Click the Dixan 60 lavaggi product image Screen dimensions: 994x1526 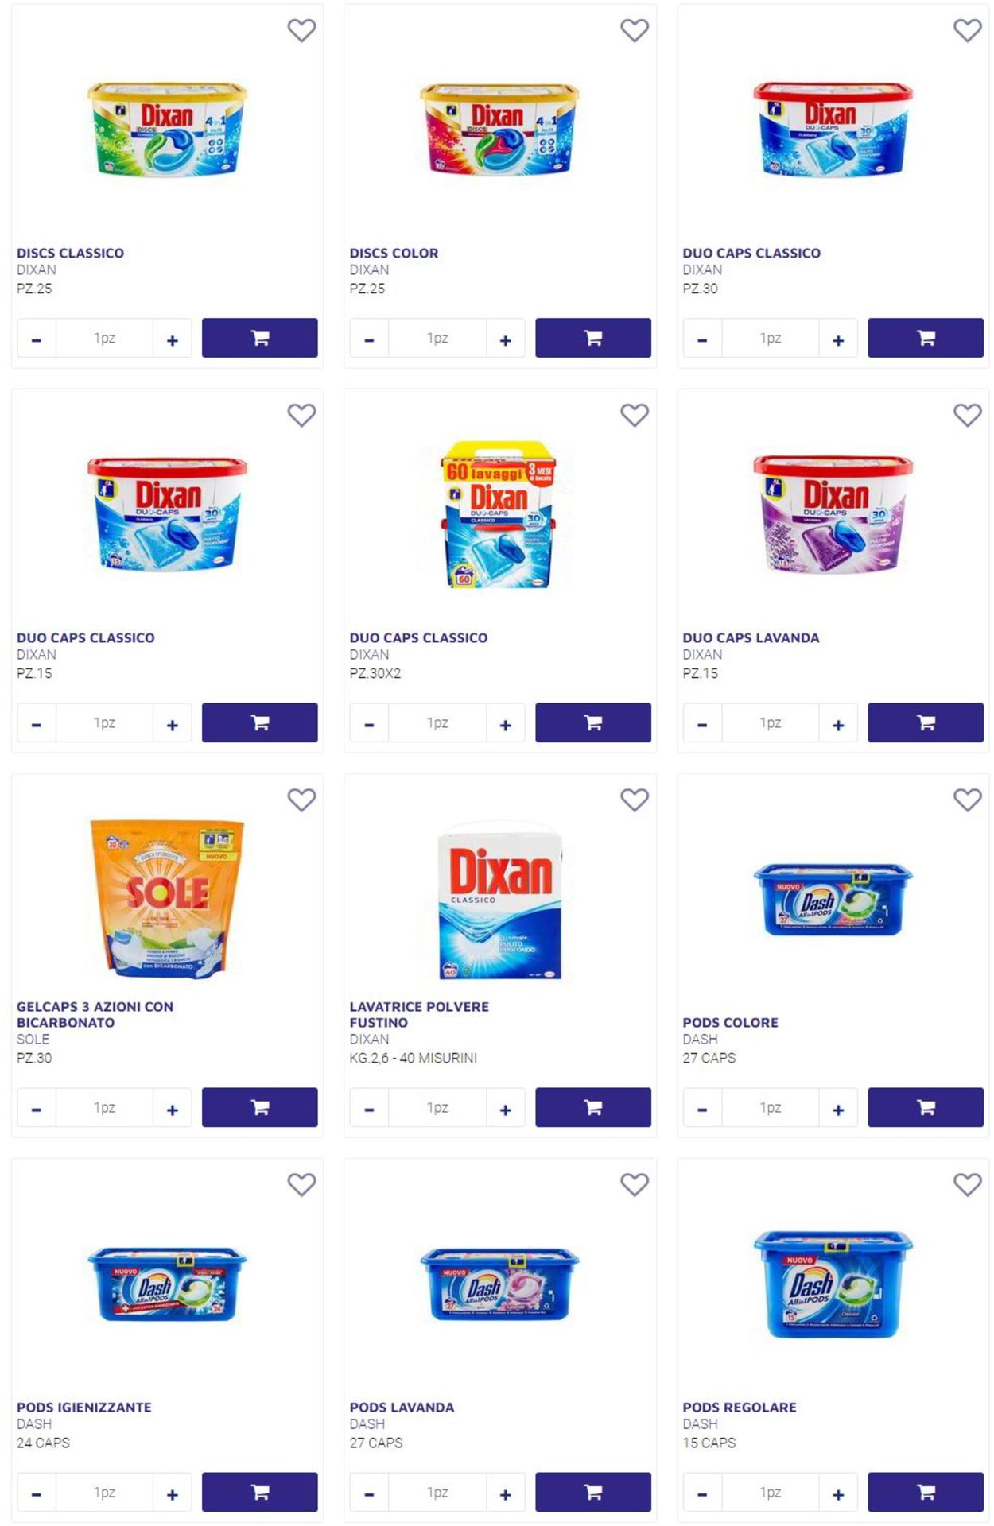click(499, 514)
